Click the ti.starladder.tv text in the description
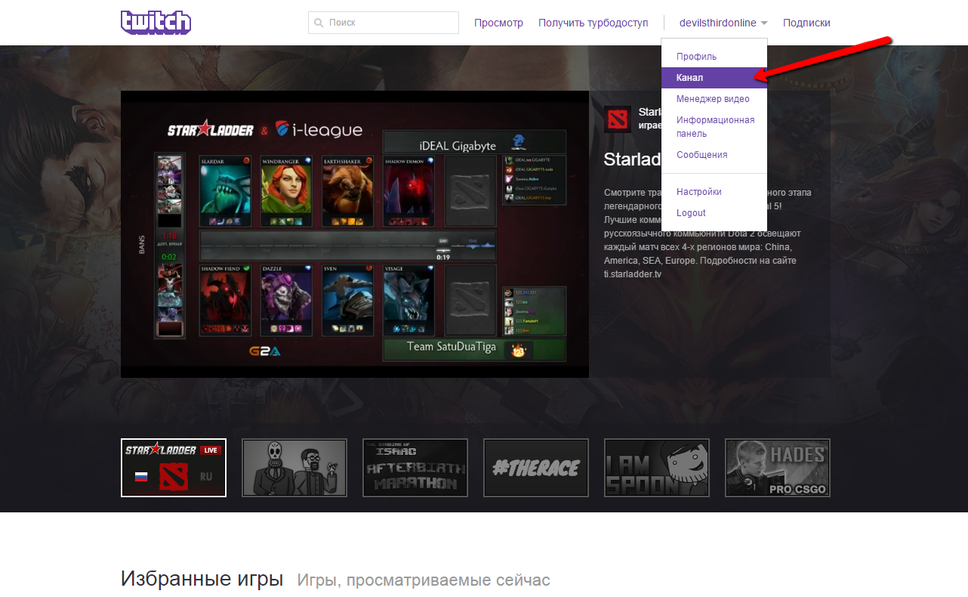Image resolution: width=968 pixels, height=597 pixels. pyautogui.click(x=633, y=274)
